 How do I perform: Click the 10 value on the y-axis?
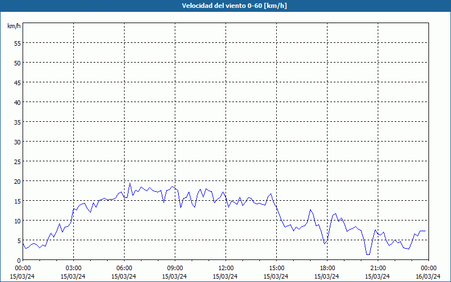[x=17, y=221]
